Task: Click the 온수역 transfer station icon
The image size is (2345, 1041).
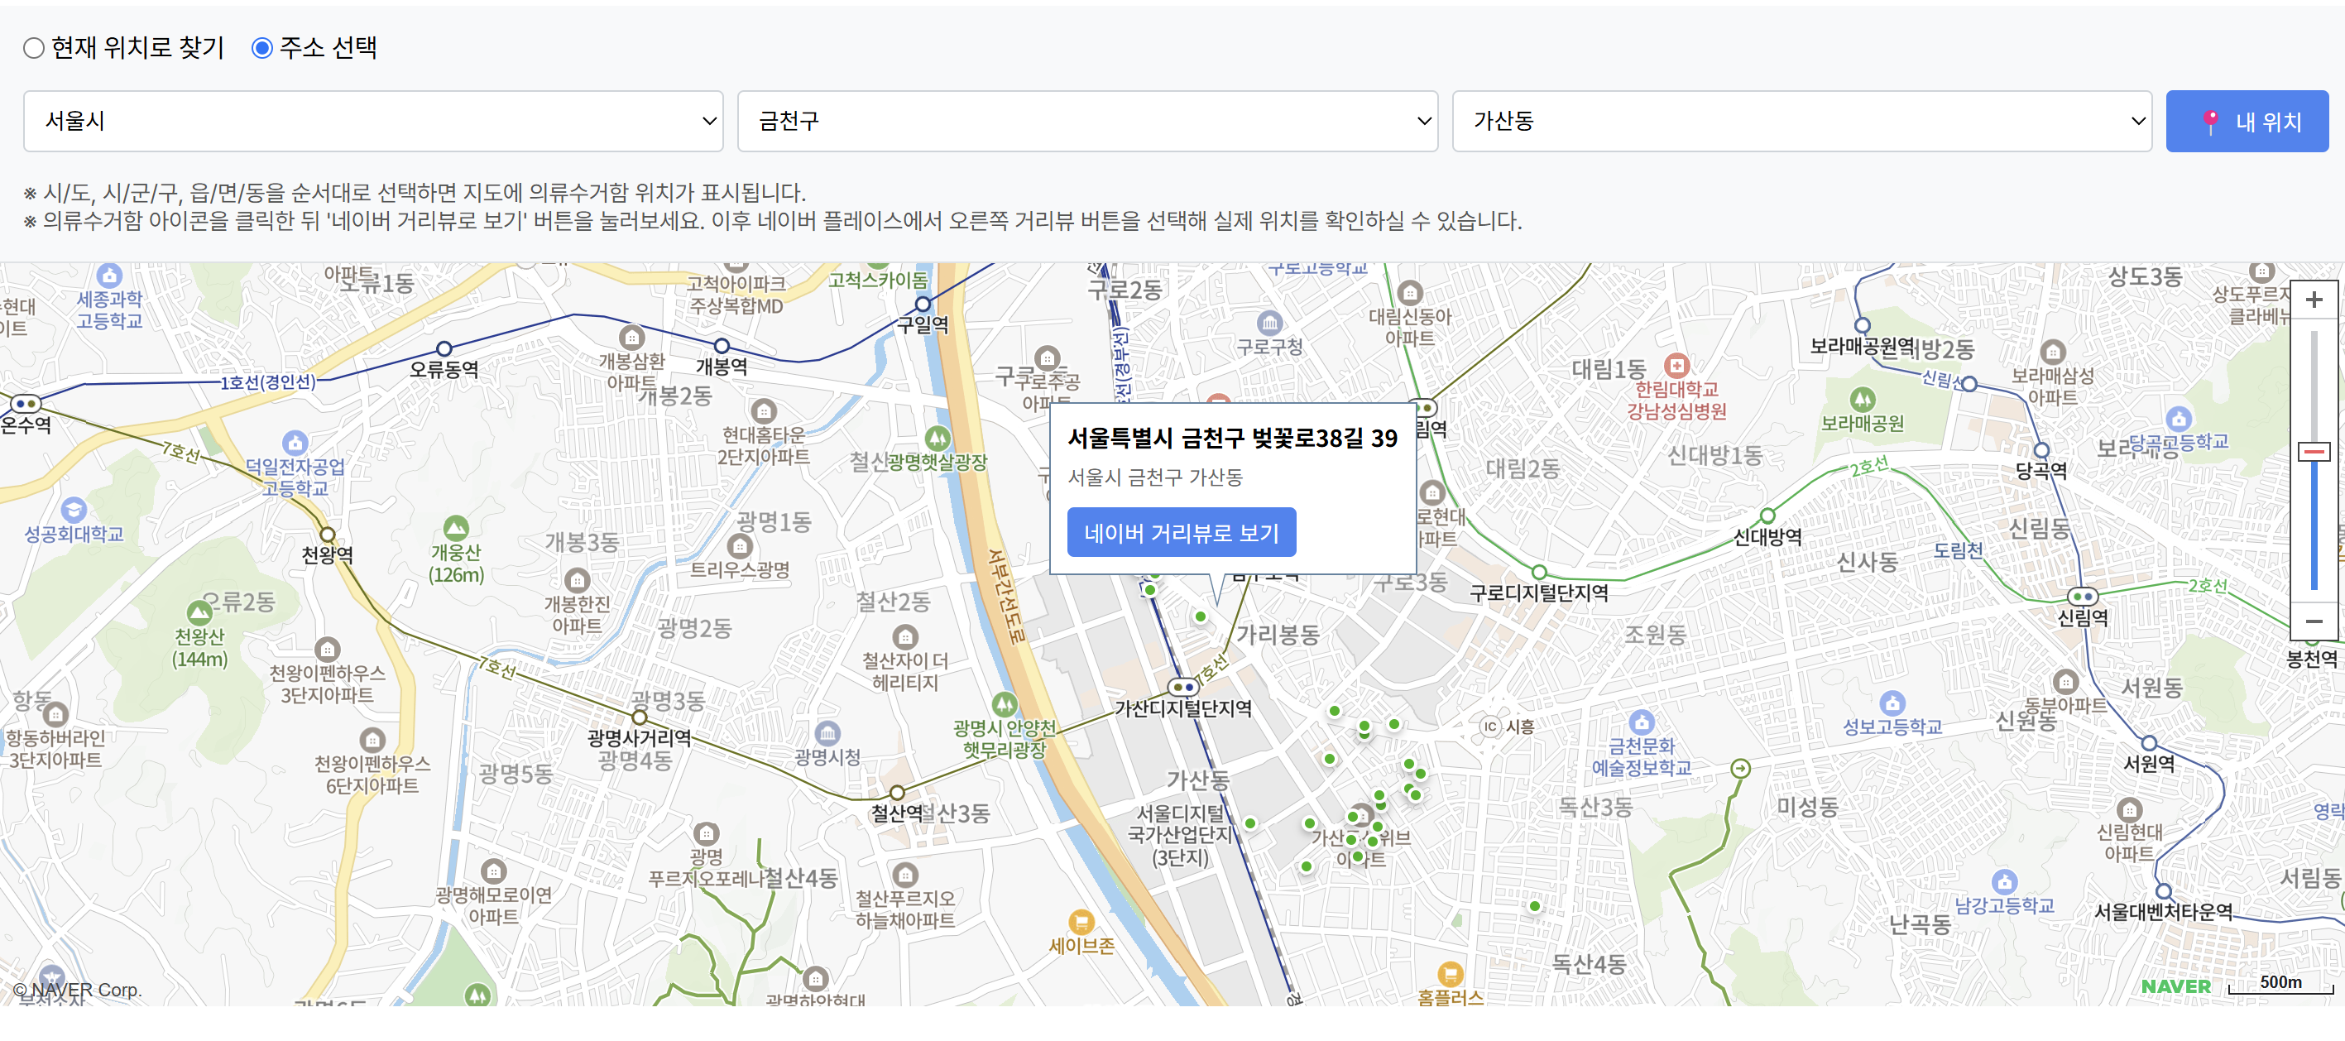Action: click(26, 404)
